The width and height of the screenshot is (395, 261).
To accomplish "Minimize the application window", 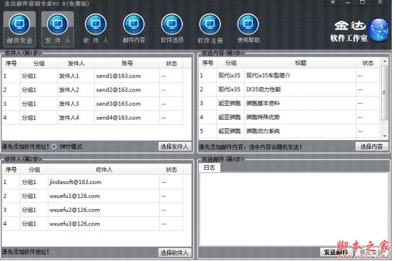I will point(348,2).
